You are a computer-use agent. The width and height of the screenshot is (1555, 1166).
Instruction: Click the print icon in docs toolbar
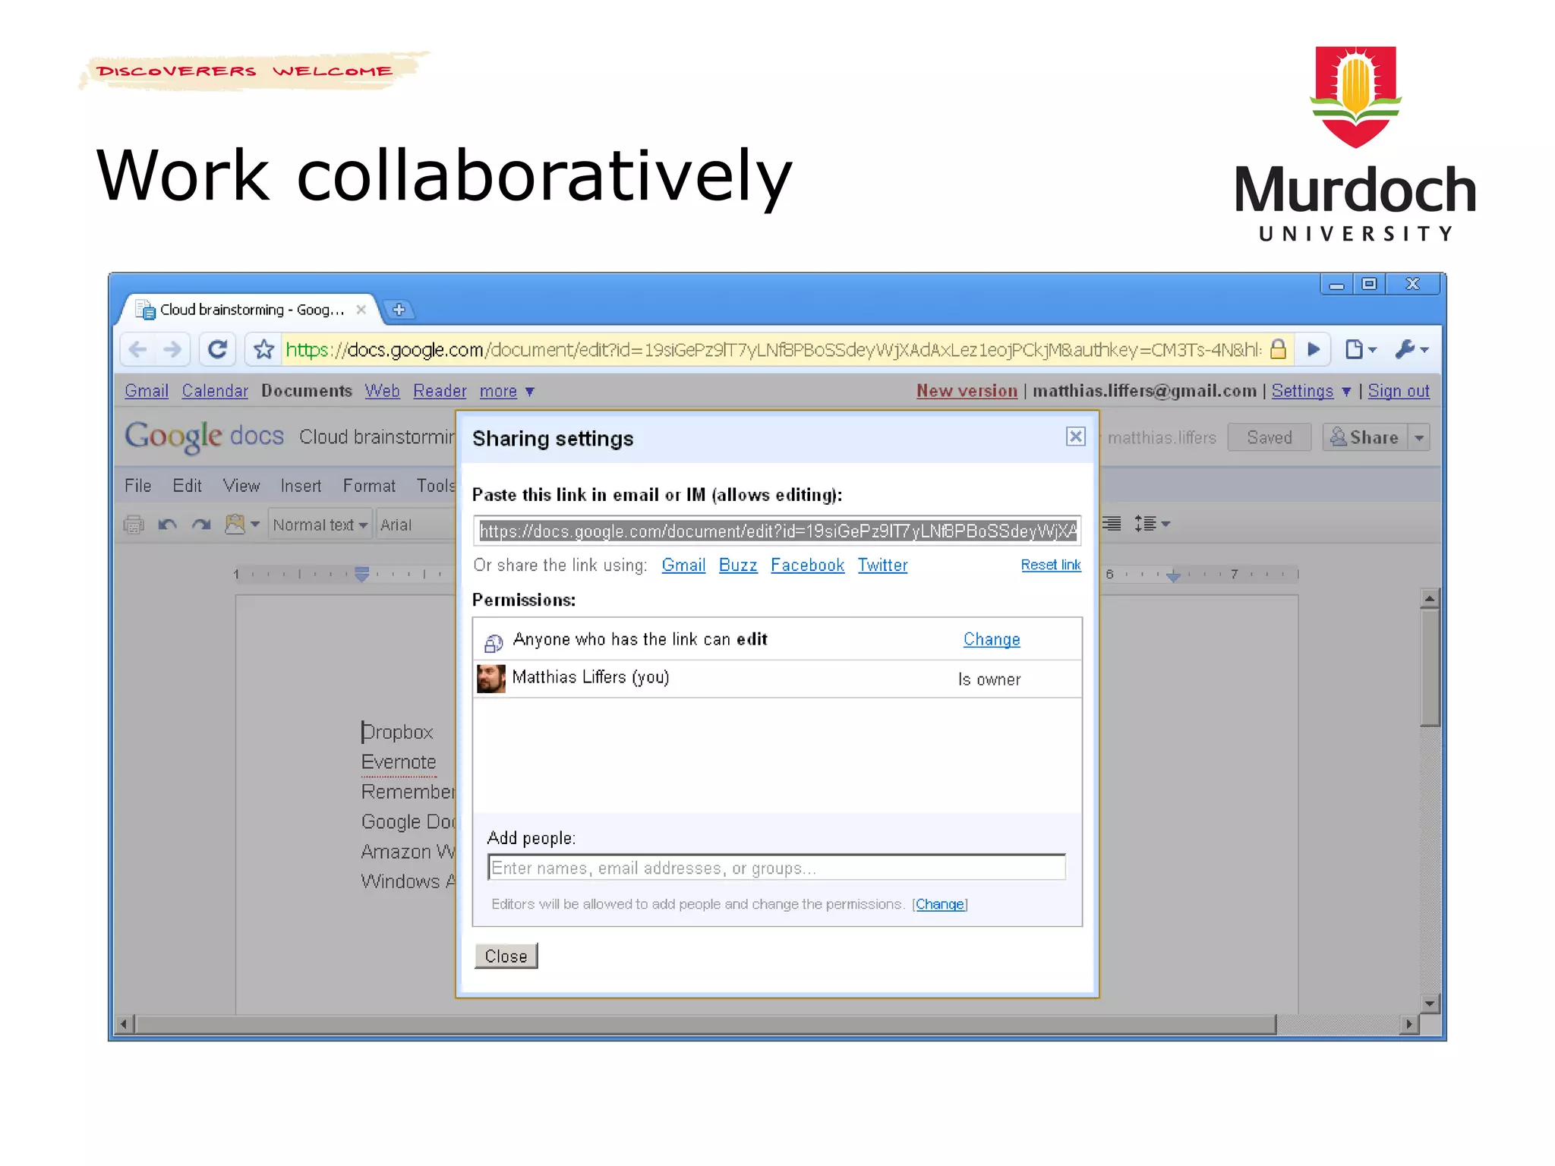coord(134,525)
